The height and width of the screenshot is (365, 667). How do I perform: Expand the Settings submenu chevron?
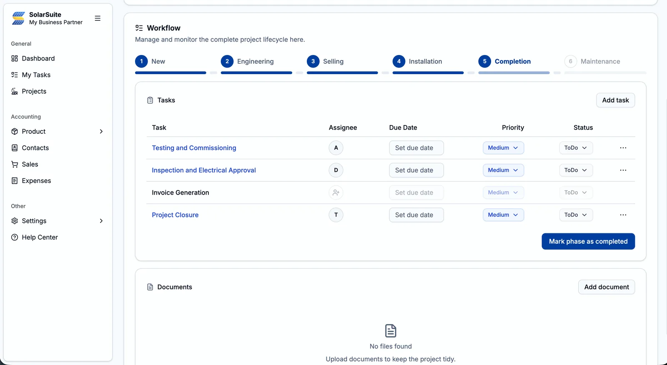pyautogui.click(x=101, y=221)
